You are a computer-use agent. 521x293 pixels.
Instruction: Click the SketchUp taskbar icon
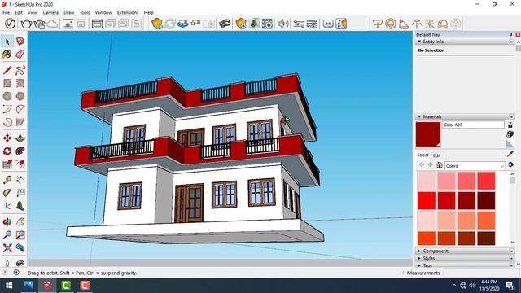47,286
